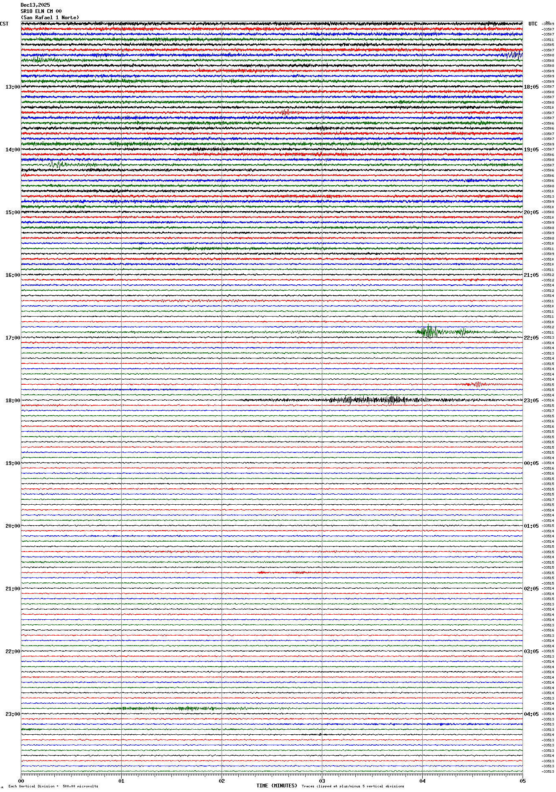
Task: Click the 05 minute tick on bottom axis
Action: point(522,781)
